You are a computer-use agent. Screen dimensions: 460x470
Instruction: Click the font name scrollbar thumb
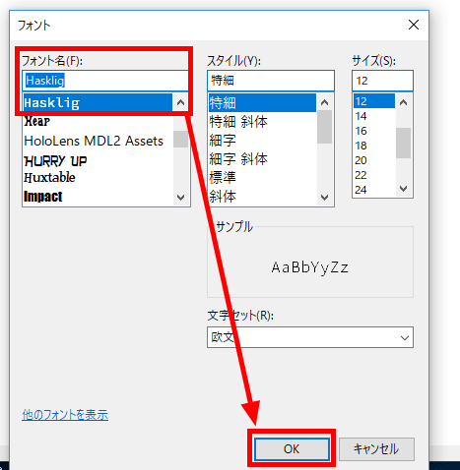click(180, 139)
